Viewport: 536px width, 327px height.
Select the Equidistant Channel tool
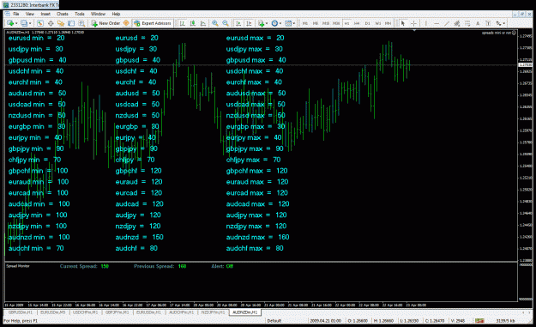[x=457, y=23]
